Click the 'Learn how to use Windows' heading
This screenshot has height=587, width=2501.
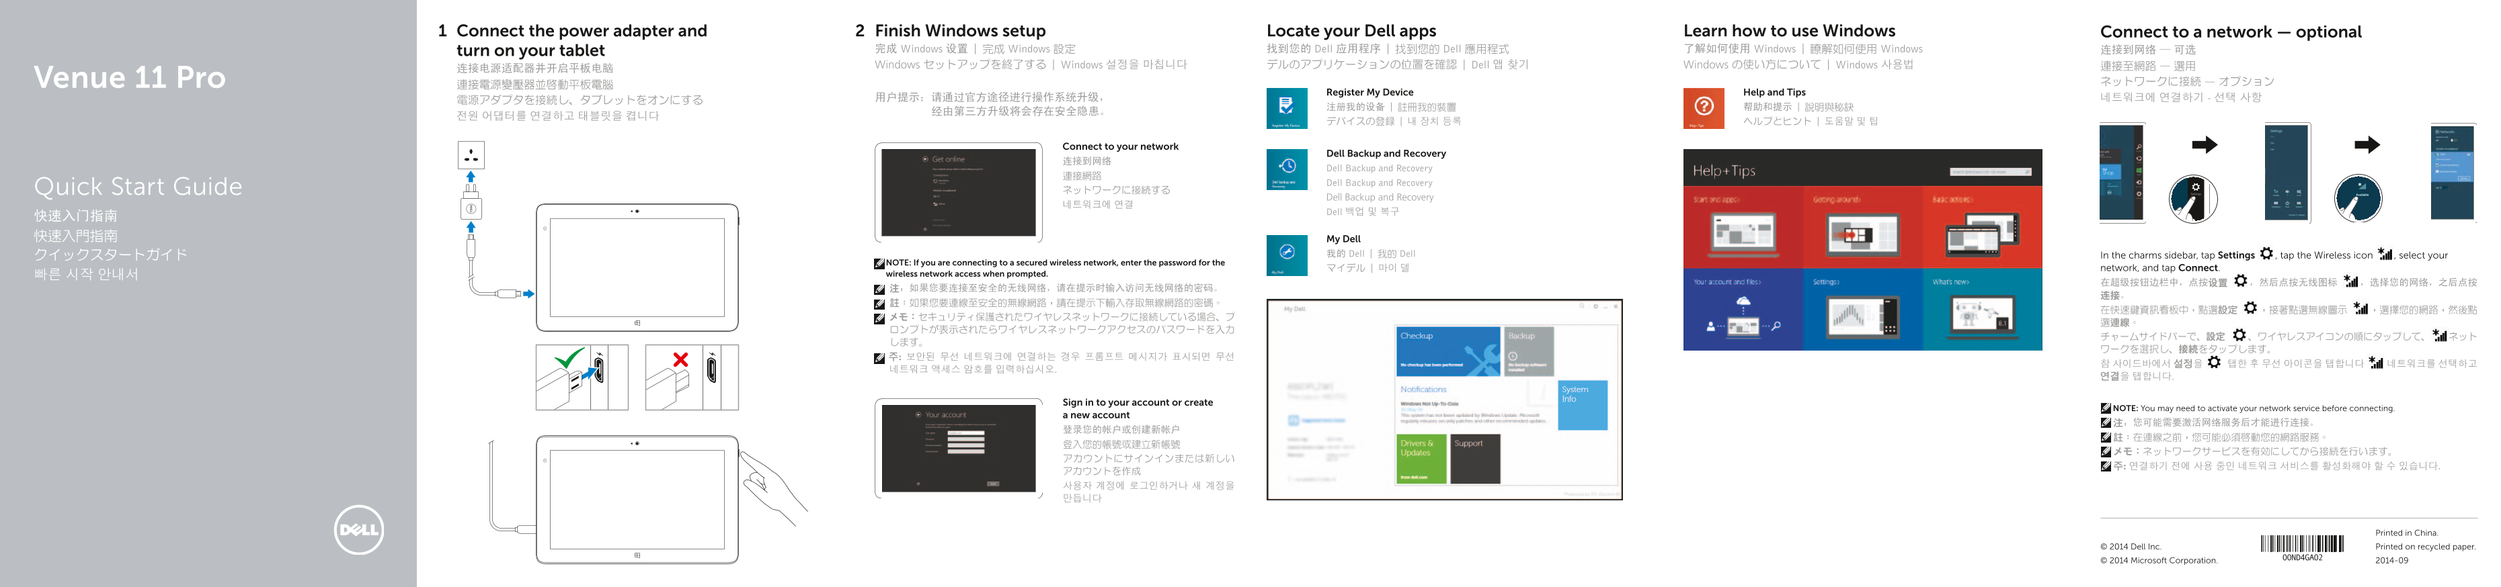coord(1788,31)
